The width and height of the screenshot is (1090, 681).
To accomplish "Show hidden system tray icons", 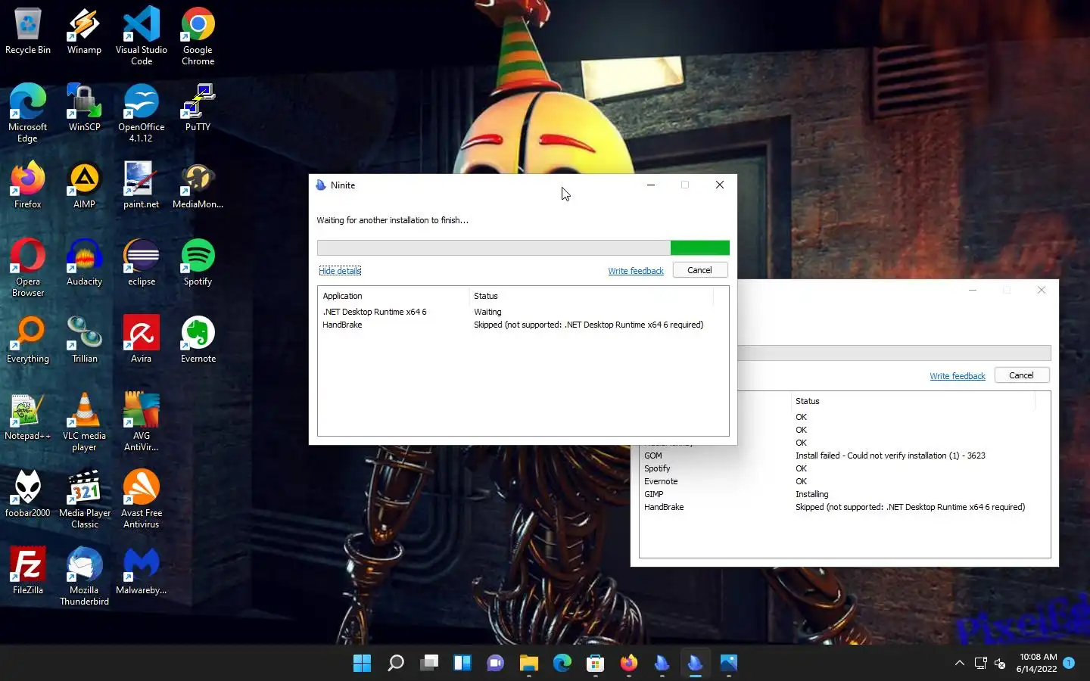I will coord(960,663).
